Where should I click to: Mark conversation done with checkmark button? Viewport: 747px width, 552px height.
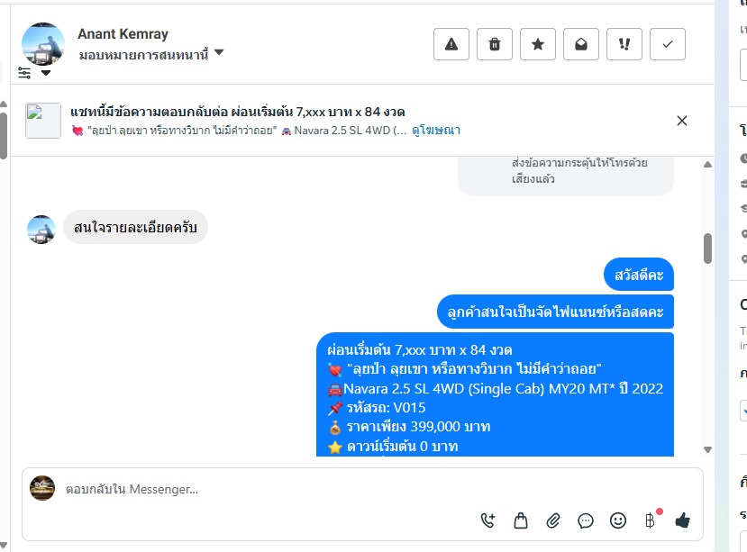668,44
